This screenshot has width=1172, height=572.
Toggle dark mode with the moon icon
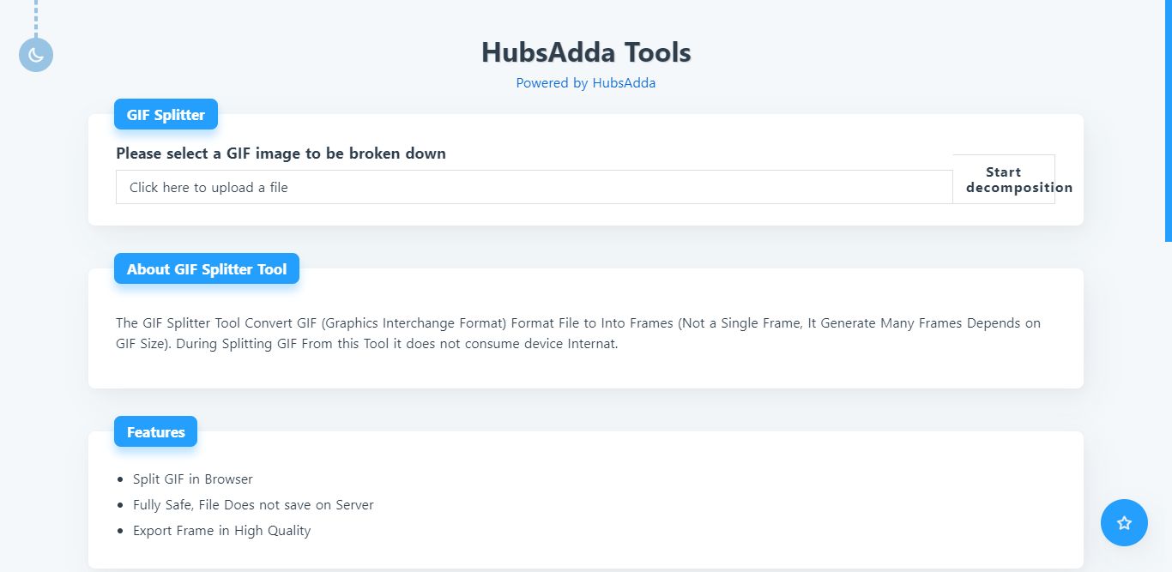click(36, 55)
